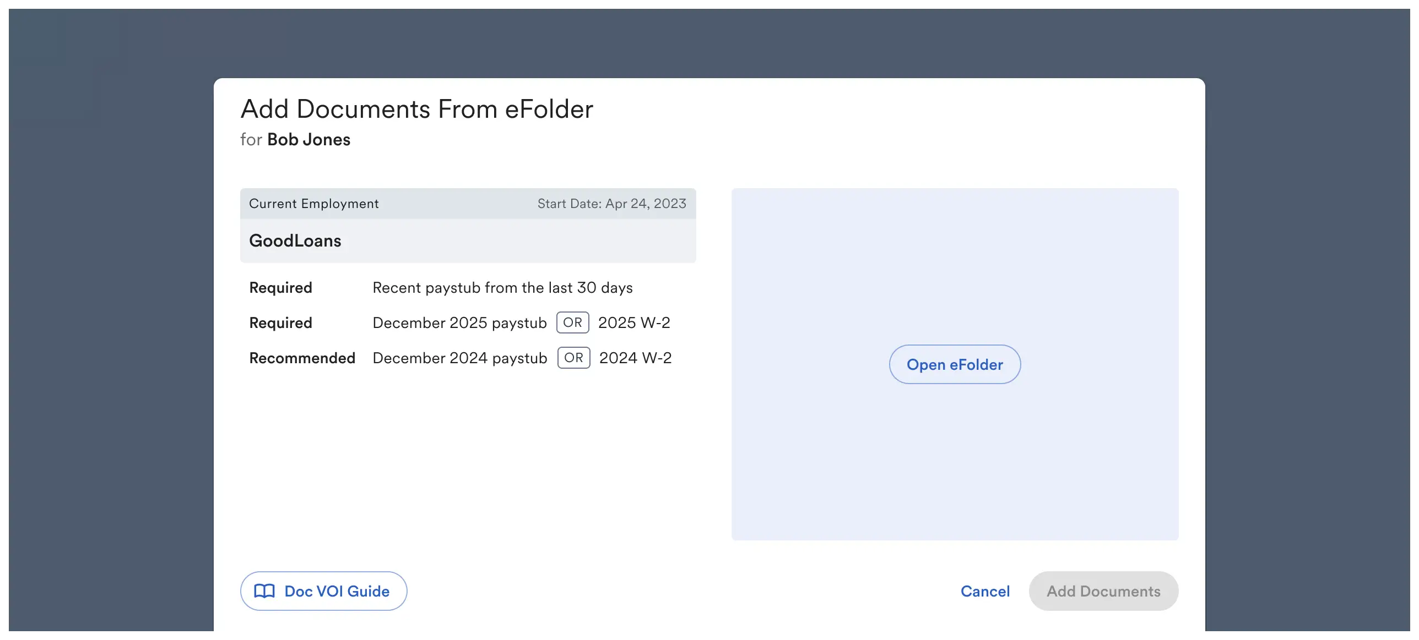Select the December 2025 paystub option
The image size is (1419, 640).
(459, 322)
